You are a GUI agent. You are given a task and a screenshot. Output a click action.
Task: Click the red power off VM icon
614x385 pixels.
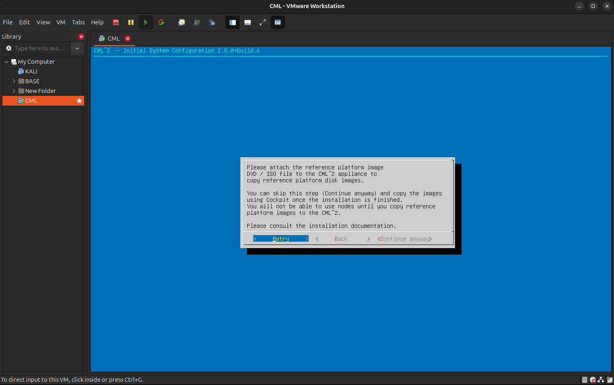tap(116, 22)
